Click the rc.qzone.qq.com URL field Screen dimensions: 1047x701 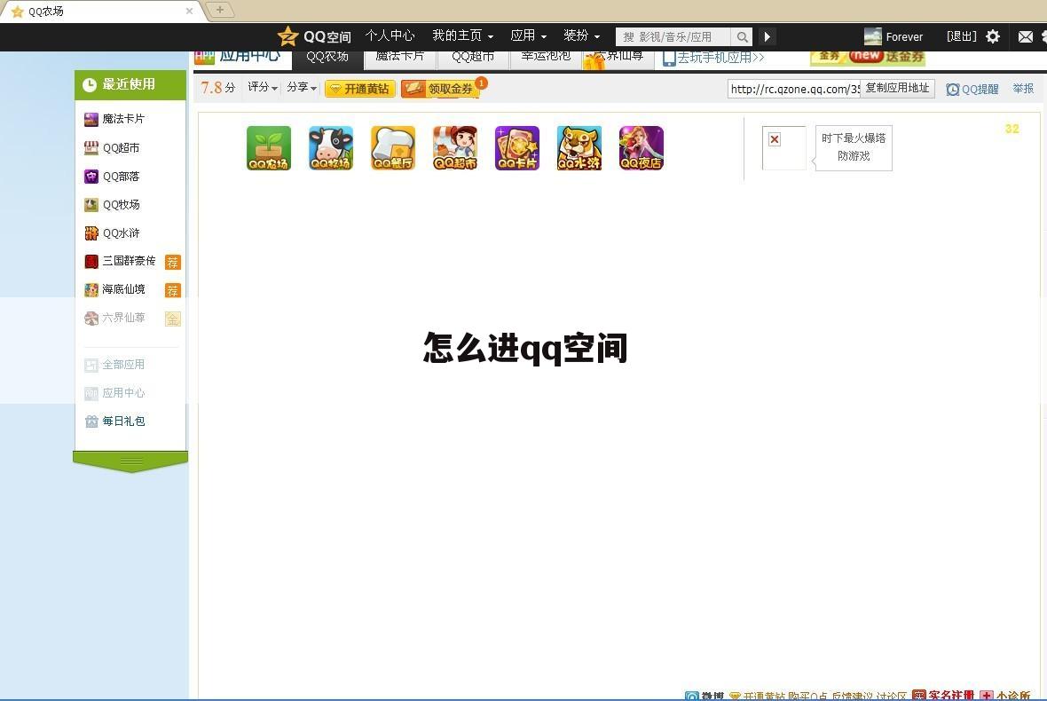click(794, 89)
